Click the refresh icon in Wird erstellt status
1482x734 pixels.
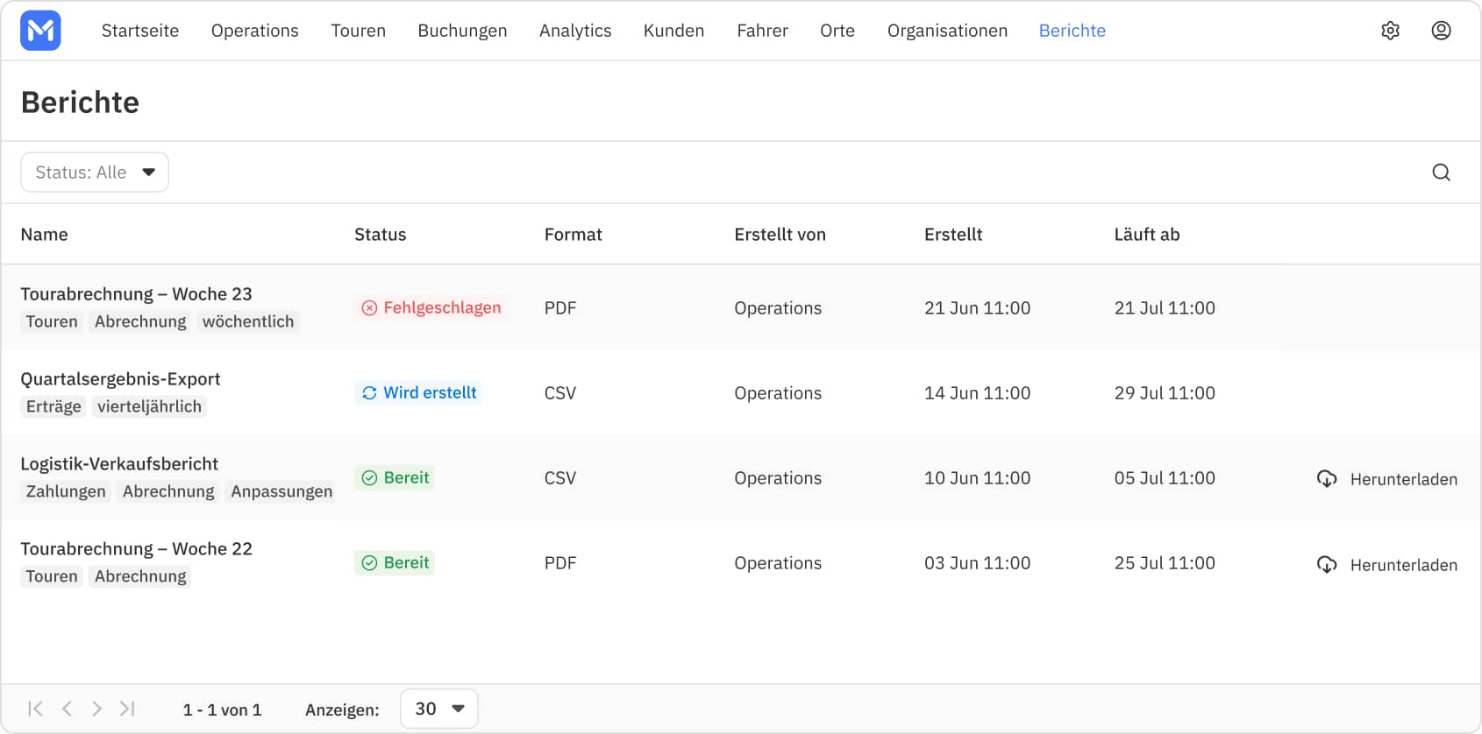[369, 392]
